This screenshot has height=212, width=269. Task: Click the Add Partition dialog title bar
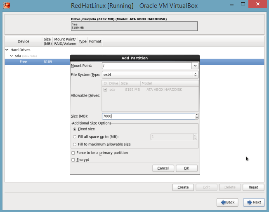[x=134, y=58]
